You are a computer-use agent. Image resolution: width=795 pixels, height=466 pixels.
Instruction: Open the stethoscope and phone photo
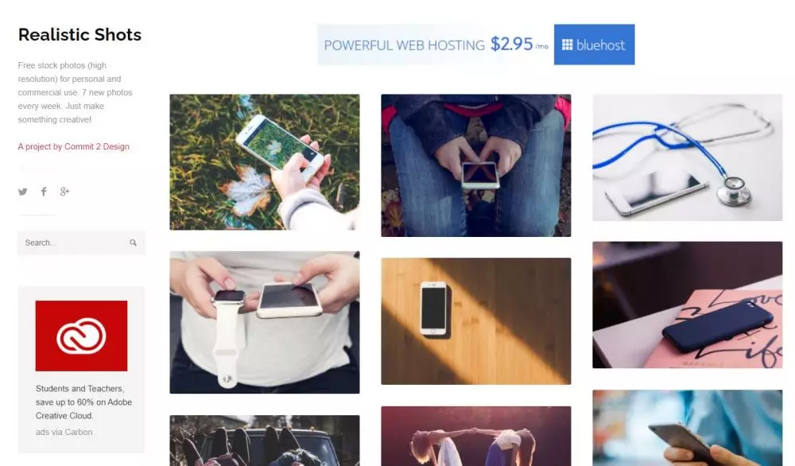[687, 157]
